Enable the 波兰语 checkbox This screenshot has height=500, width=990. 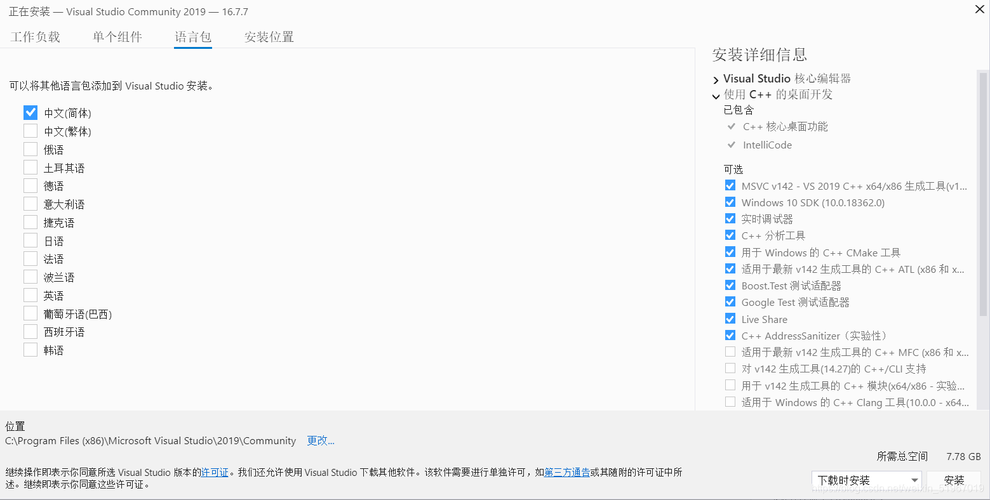(x=30, y=277)
